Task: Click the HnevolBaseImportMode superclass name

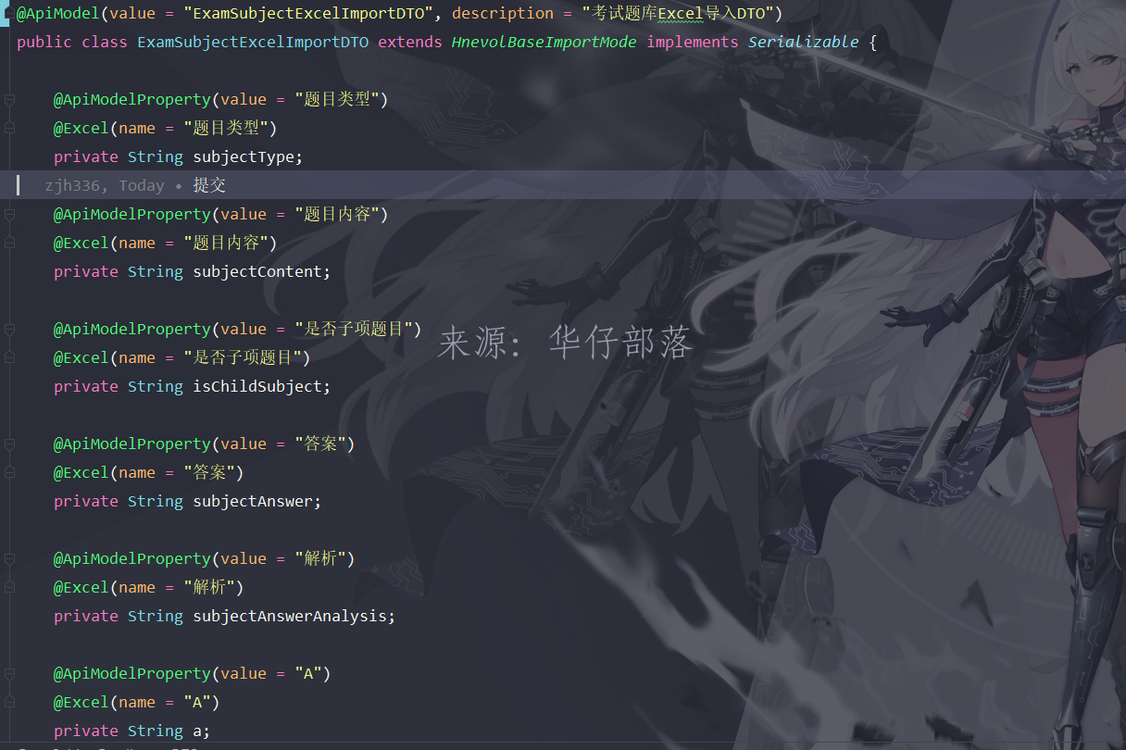Action: click(544, 42)
